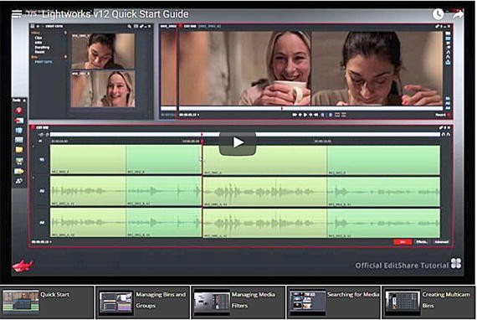Viewport: 477px width, 320px height.
Task: Click the red button beside Effects under the timeline
Action: point(403,242)
